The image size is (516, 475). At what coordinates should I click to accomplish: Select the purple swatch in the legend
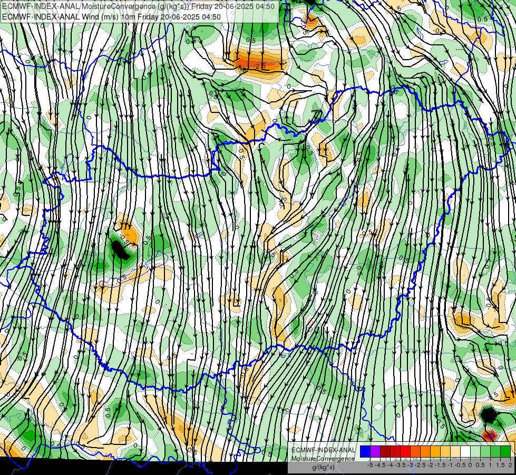click(x=375, y=452)
